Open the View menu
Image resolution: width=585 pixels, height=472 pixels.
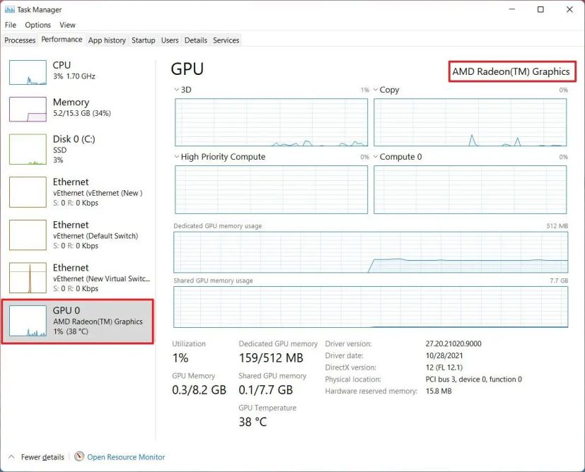click(x=67, y=25)
